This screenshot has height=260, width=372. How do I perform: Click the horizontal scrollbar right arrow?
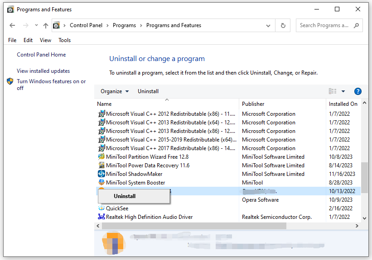tap(357, 226)
